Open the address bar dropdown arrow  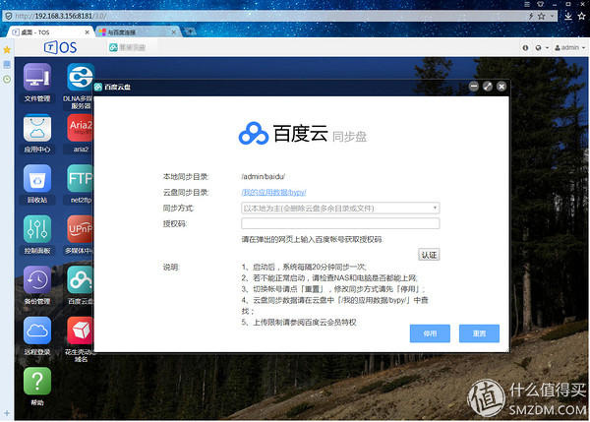click(x=552, y=16)
